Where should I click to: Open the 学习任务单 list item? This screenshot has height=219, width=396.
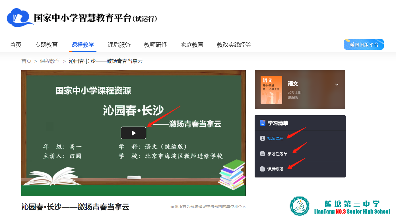[x=300, y=154]
